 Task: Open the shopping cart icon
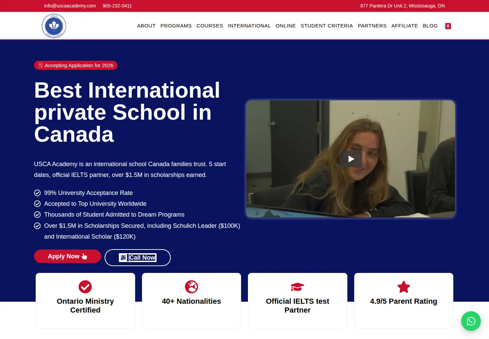pyautogui.click(x=448, y=26)
